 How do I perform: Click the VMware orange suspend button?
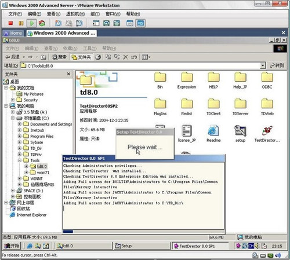pos(21,23)
